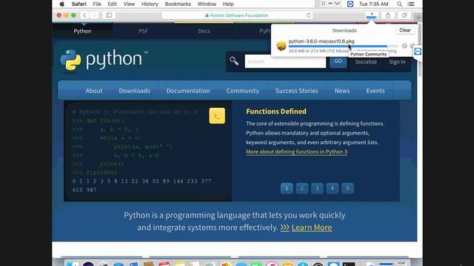Focus the Search text field
474x266 pixels.
285,61
